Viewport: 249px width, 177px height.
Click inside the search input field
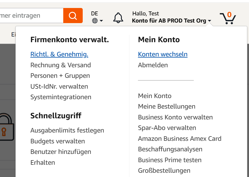tap(29, 16)
